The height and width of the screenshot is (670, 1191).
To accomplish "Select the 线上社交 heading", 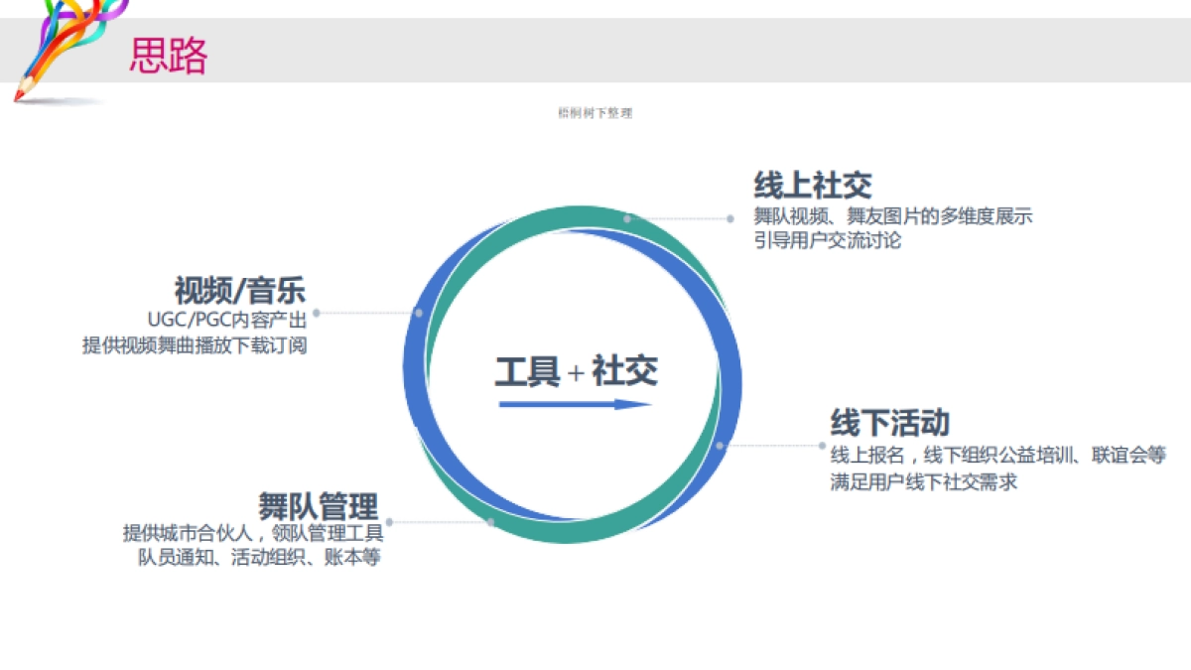I will click(x=814, y=185).
